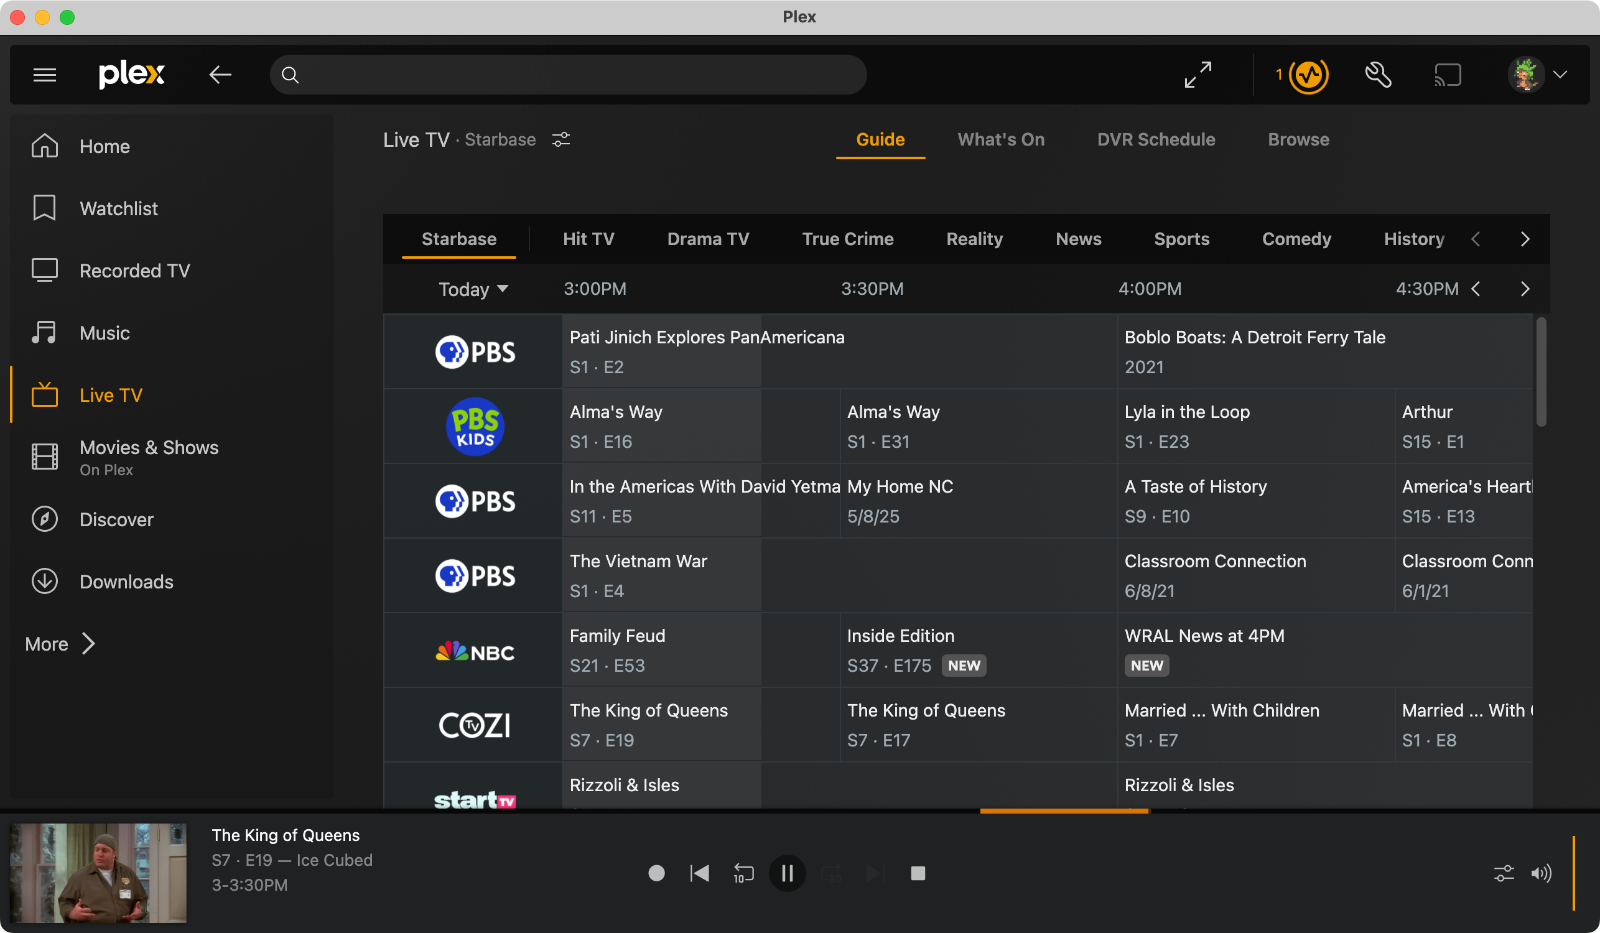Screen dimensions: 1600x933
Task: Rewind 10 seconds
Action: [x=743, y=874]
